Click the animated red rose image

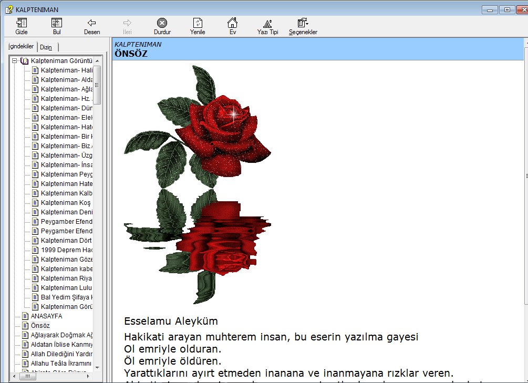click(x=197, y=184)
